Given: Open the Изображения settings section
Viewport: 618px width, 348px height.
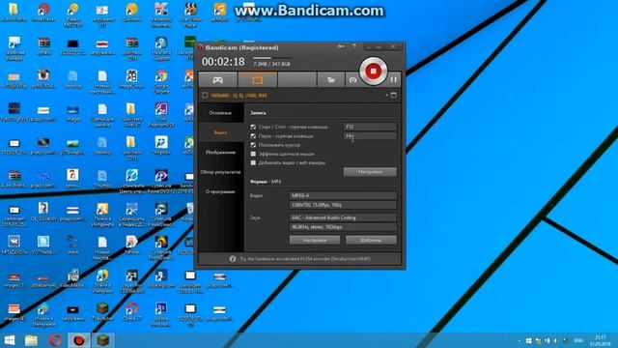Looking at the screenshot, I should click(220, 153).
